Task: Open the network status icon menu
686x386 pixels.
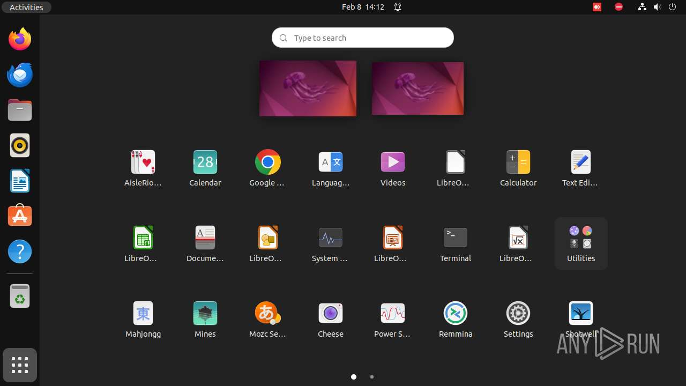Action: pos(642,7)
